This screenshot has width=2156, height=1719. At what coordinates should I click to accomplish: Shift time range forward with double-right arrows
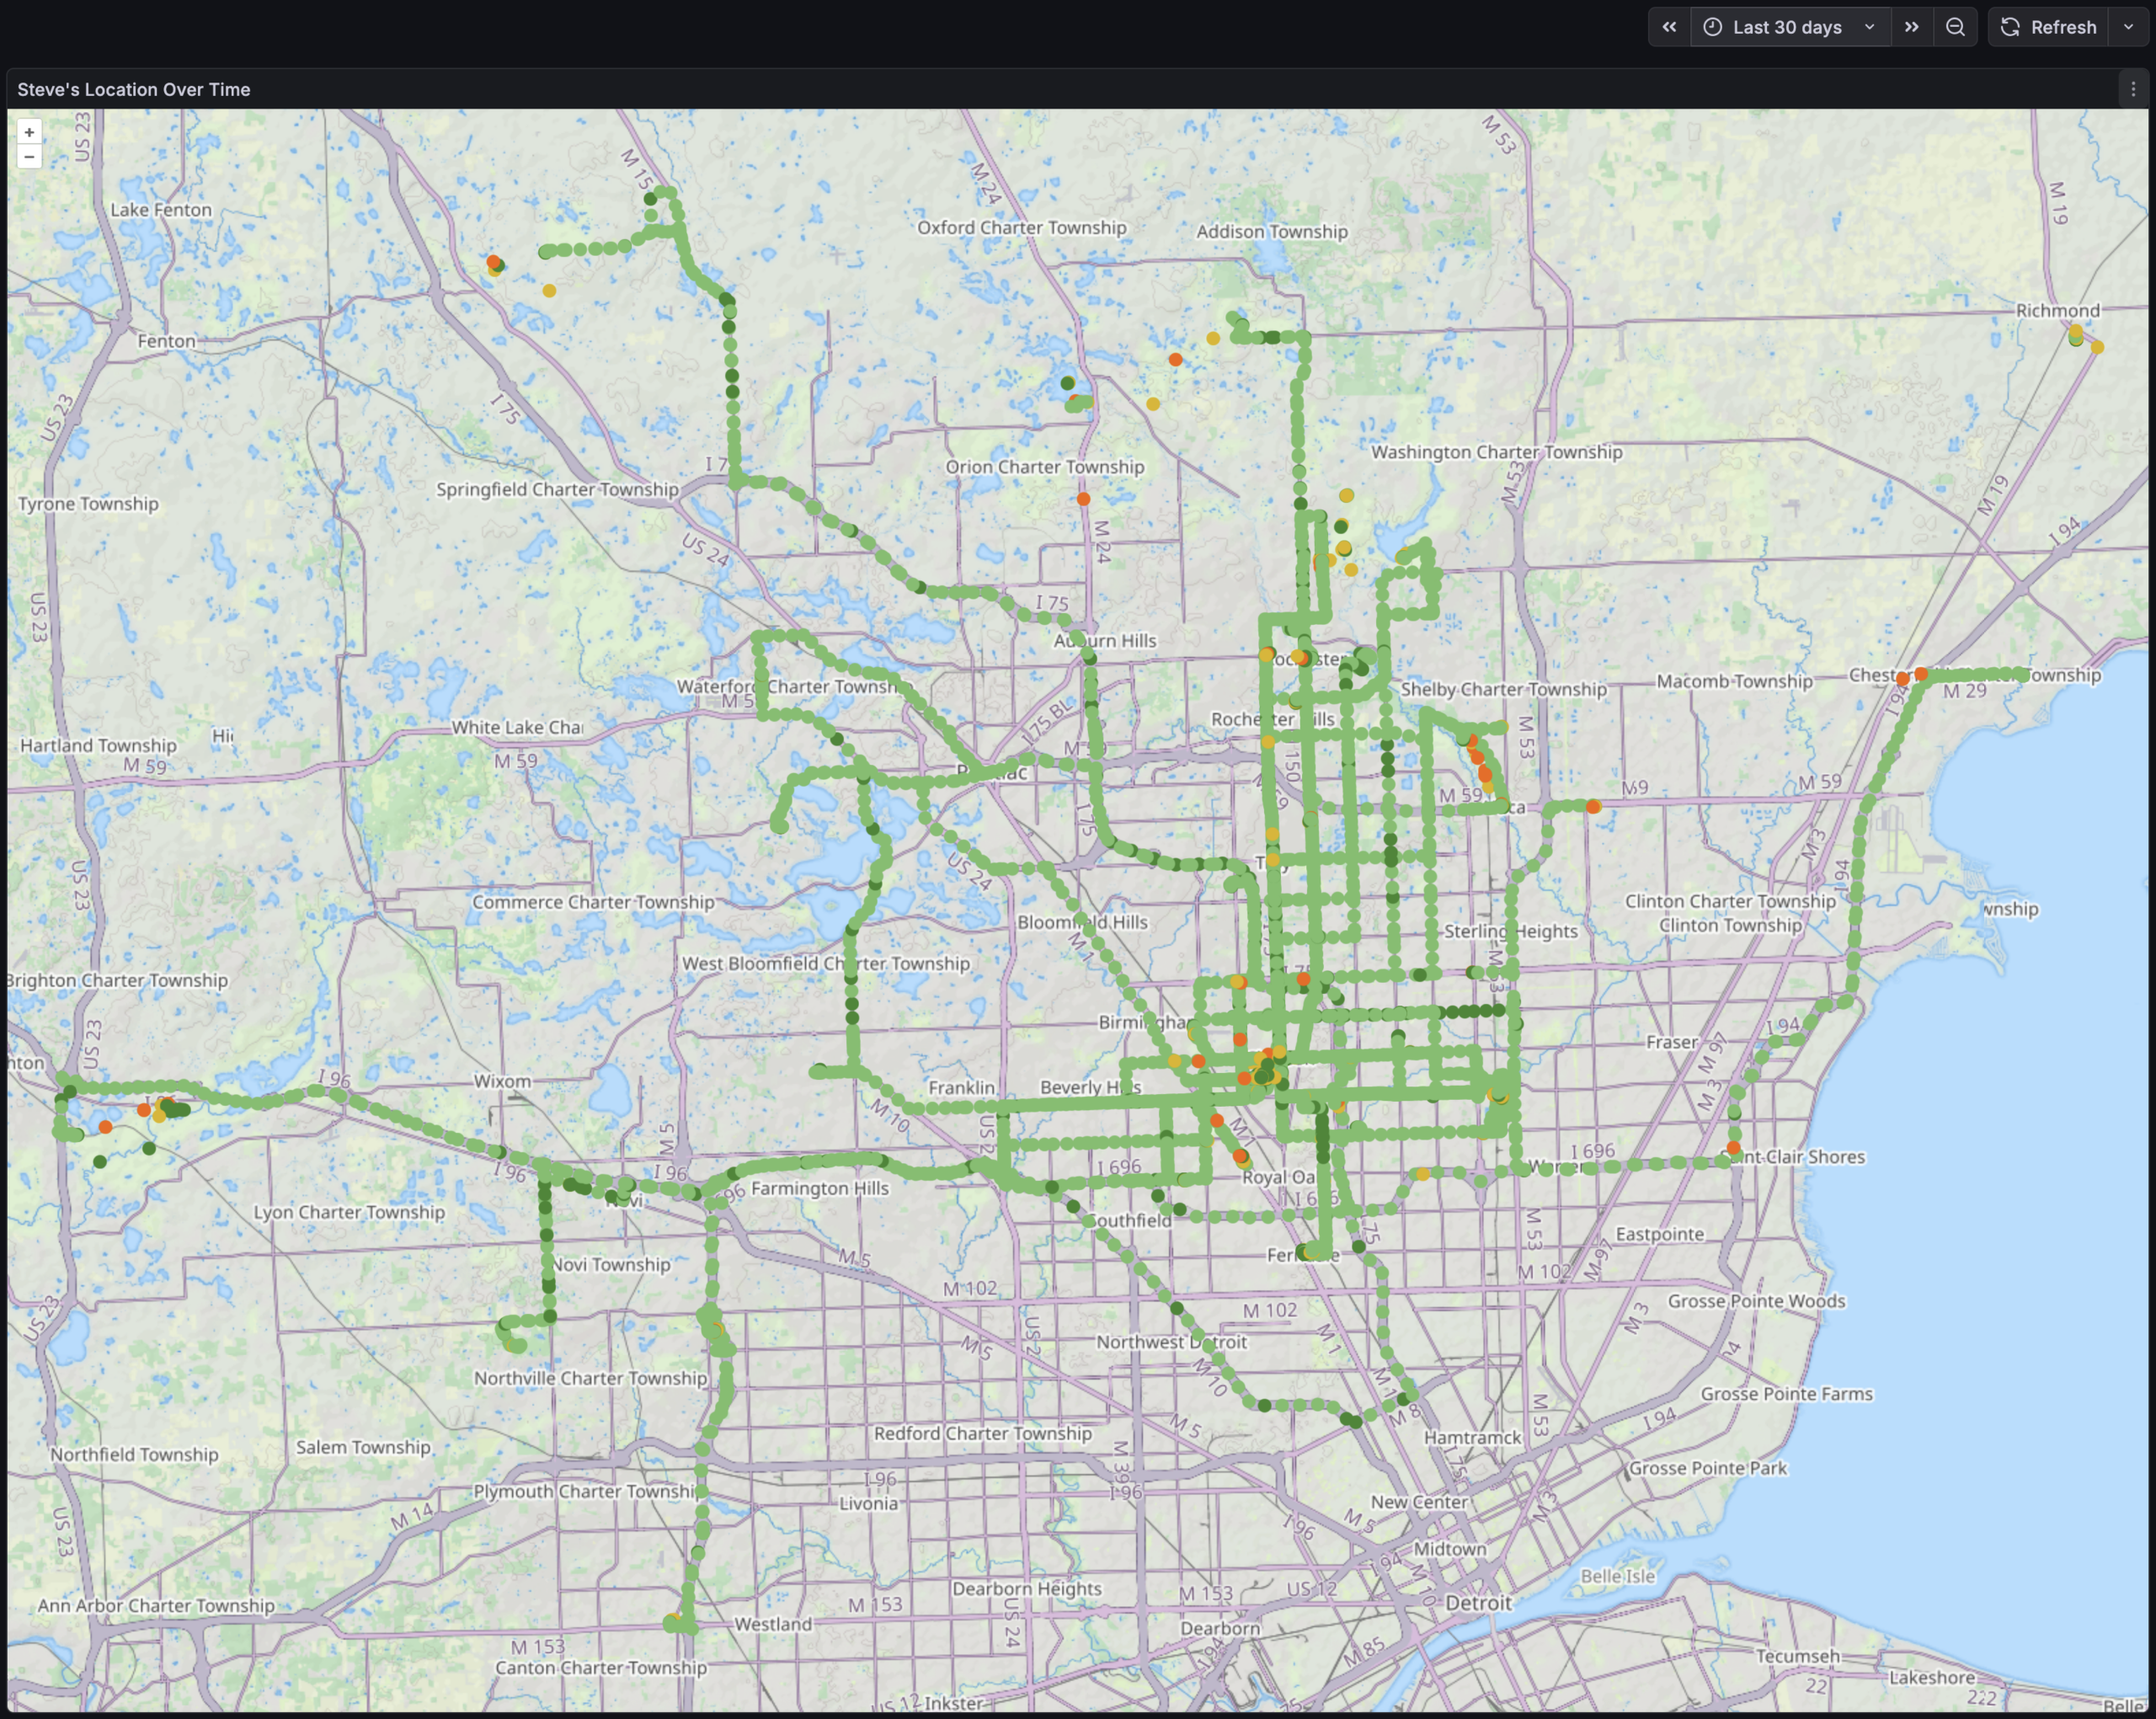(x=1911, y=27)
